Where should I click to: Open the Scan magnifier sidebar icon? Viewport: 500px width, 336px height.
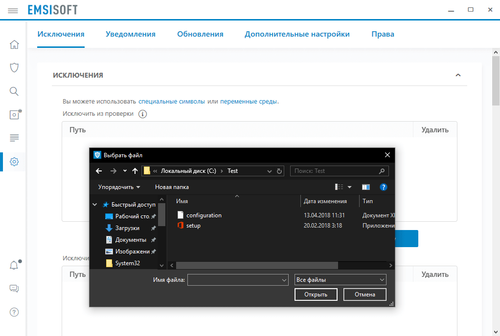14,91
